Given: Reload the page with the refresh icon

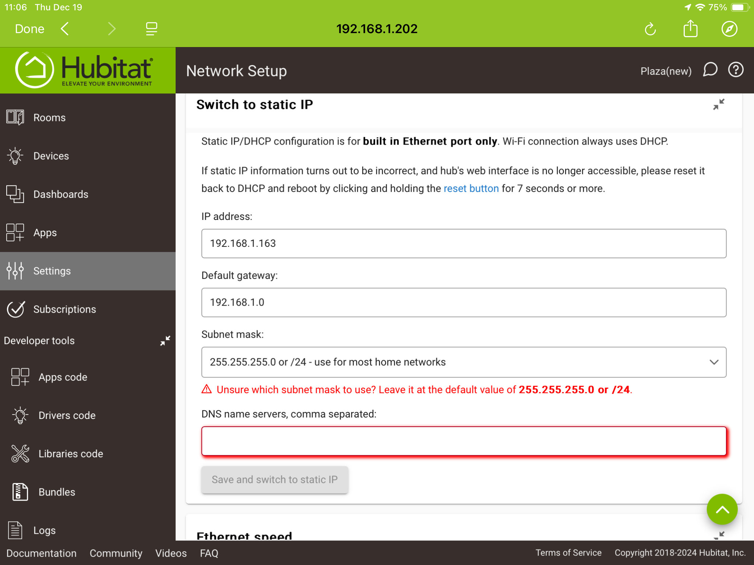Looking at the screenshot, I should (x=650, y=29).
